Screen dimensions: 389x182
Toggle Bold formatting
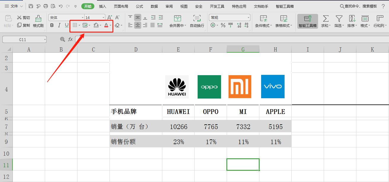click(x=52, y=25)
